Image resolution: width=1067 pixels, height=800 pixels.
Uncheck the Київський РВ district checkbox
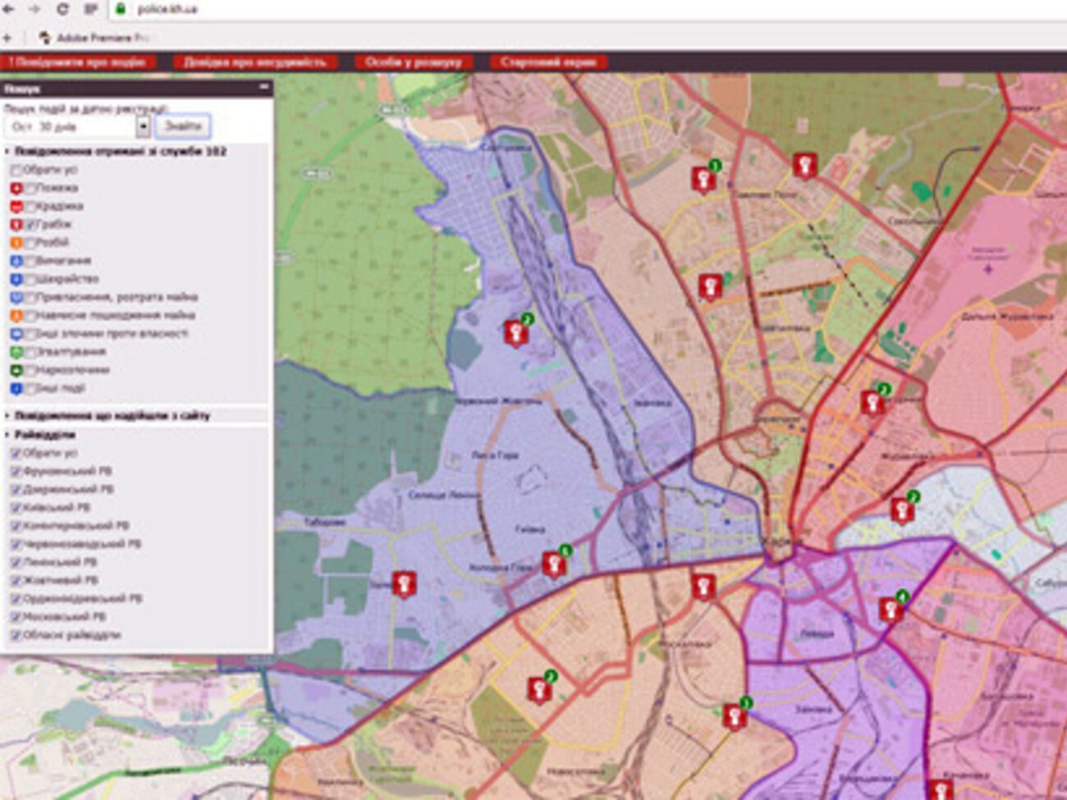click(16, 508)
